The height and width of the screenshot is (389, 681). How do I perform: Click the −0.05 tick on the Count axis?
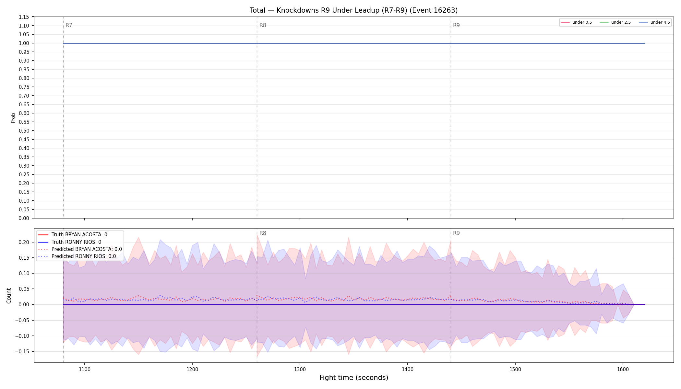(22, 321)
